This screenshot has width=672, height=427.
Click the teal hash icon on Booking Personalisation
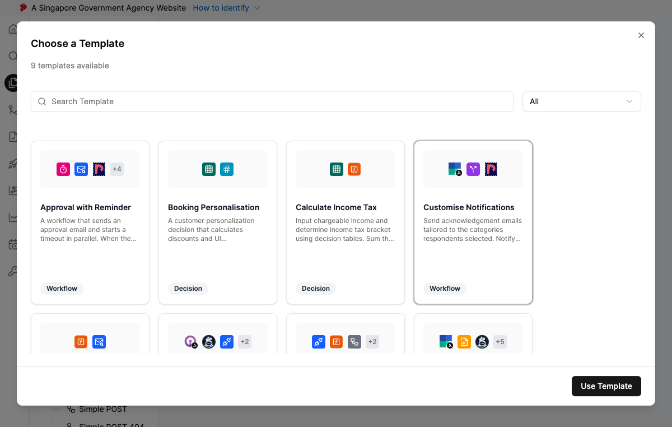227,169
